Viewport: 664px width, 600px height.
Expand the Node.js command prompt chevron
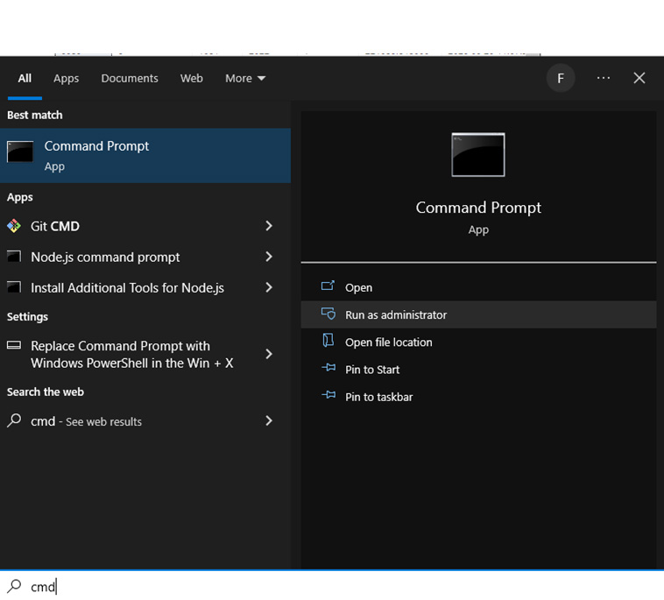coord(268,257)
